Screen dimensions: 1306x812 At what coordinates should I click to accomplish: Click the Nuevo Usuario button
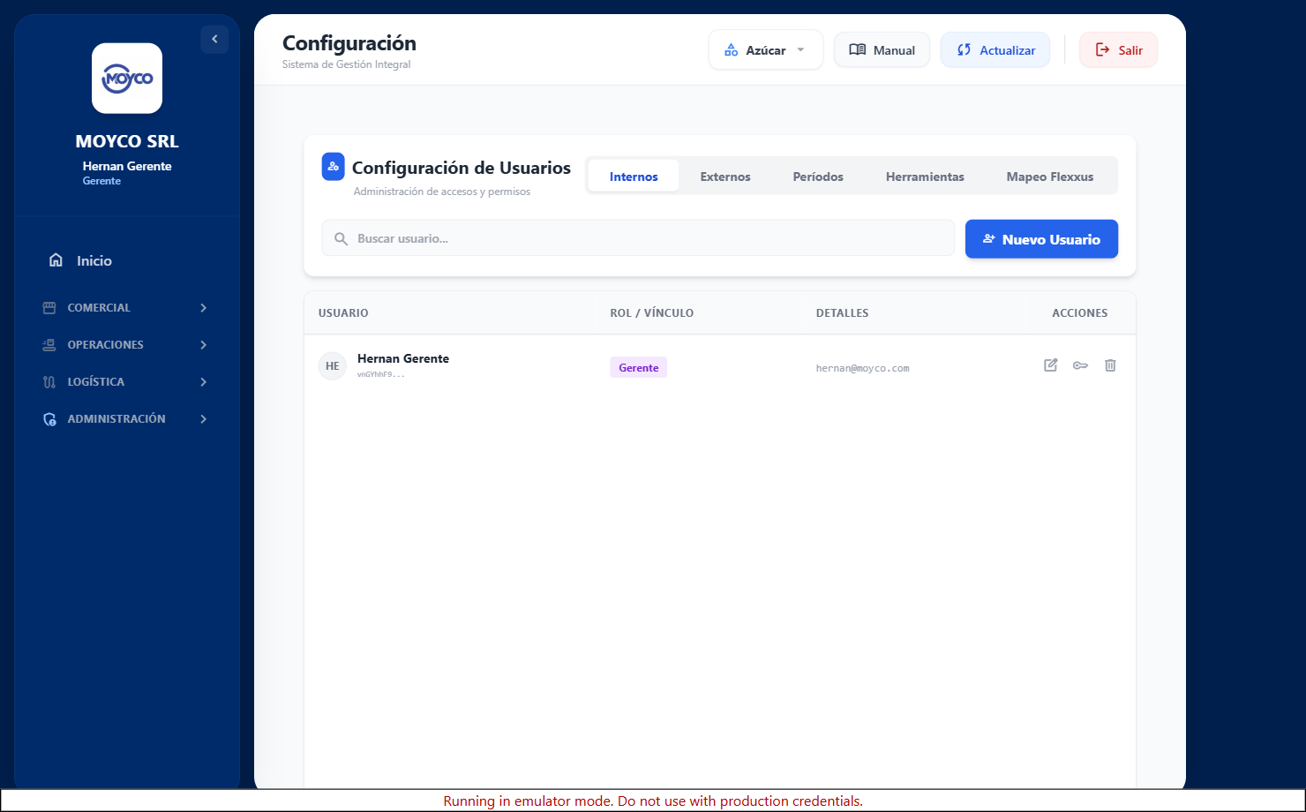tap(1041, 239)
